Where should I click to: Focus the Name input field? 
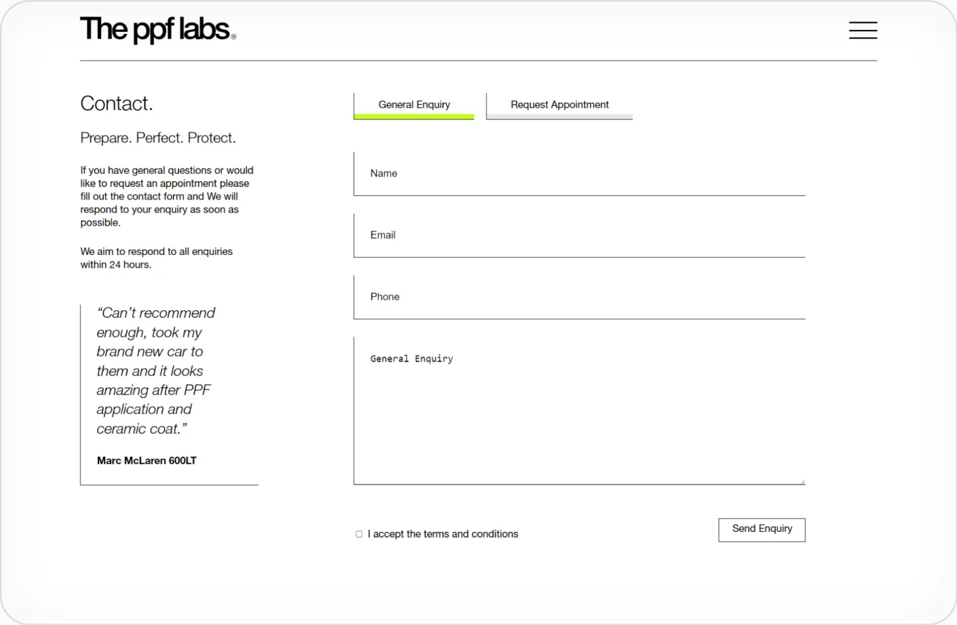(x=579, y=173)
